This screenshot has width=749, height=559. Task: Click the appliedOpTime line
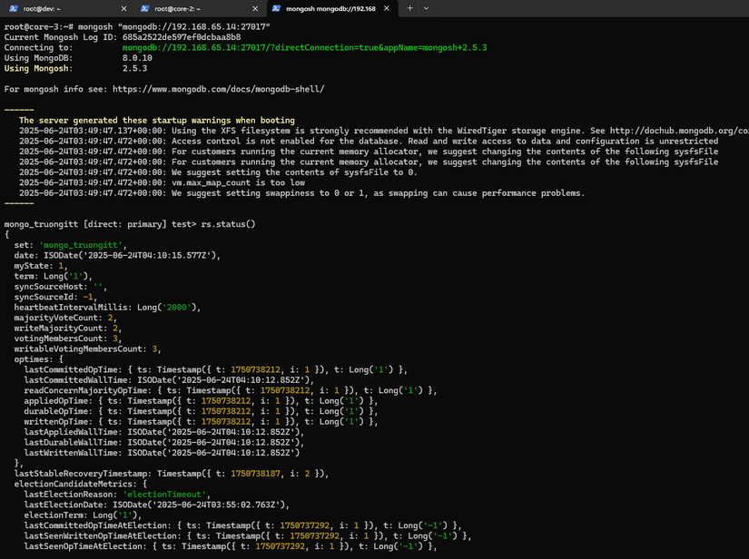202,401
